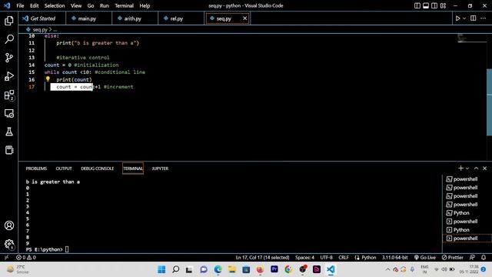The width and height of the screenshot is (492, 277).
Task: Click the terminal prompt input line
Action: (47, 249)
